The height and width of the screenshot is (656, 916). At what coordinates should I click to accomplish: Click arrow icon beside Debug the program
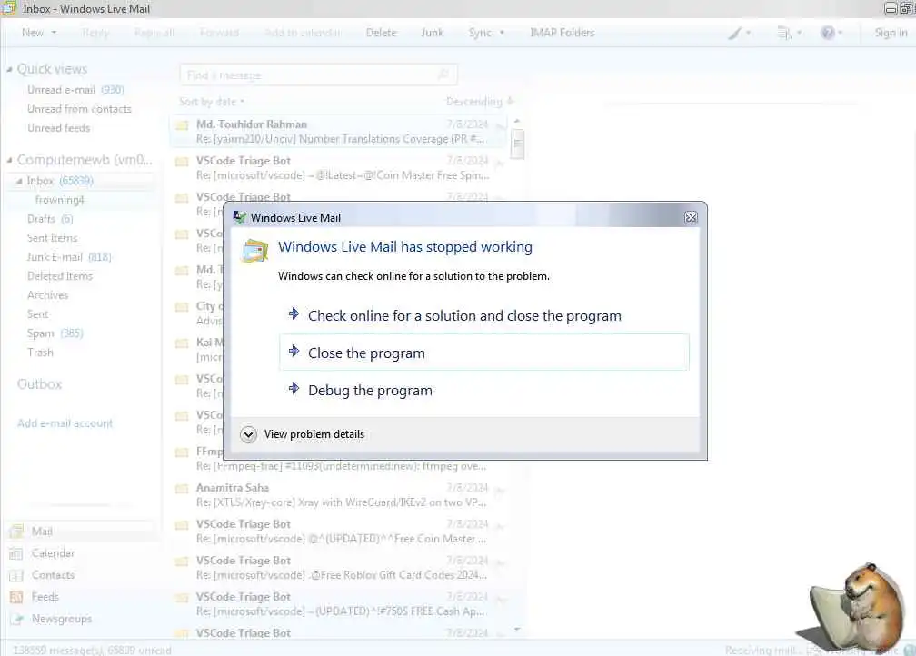click(x=294, y=389)
